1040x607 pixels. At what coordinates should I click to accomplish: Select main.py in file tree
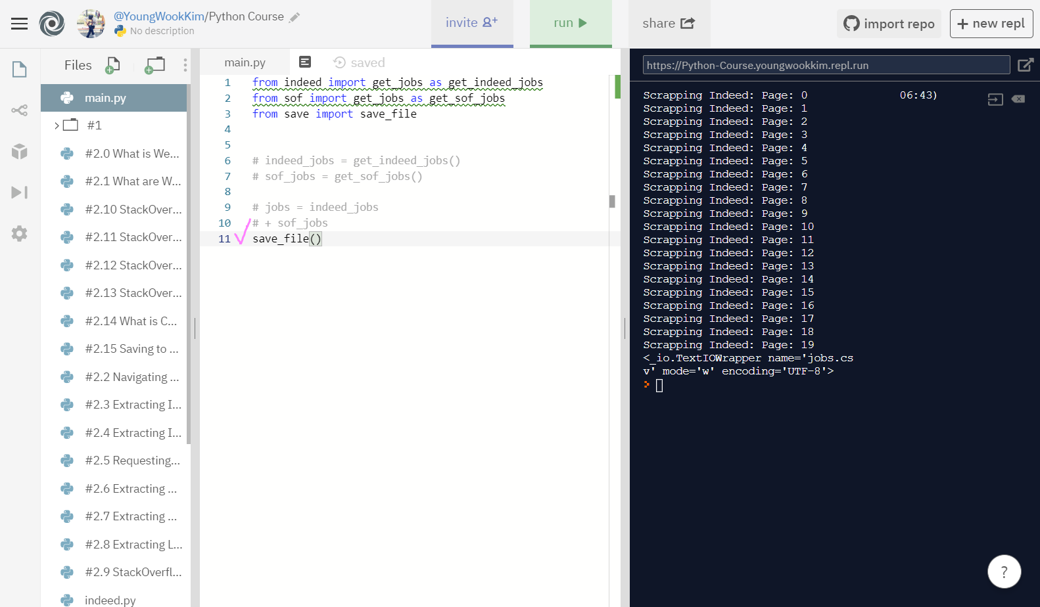(x=114, y=98)
